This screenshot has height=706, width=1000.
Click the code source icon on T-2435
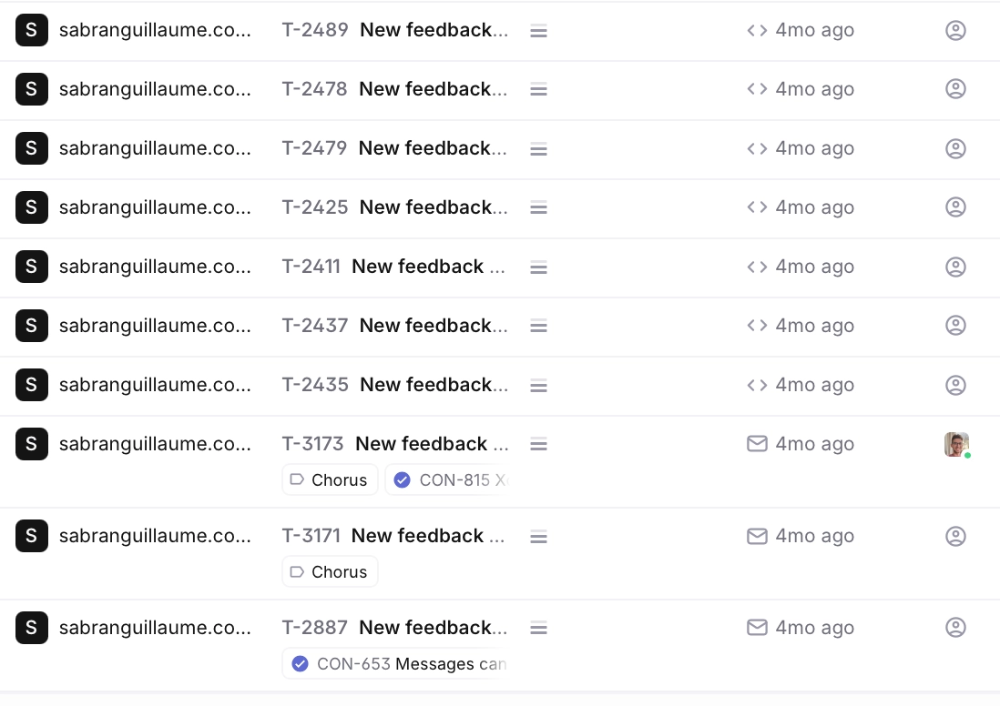coord(757,385)
